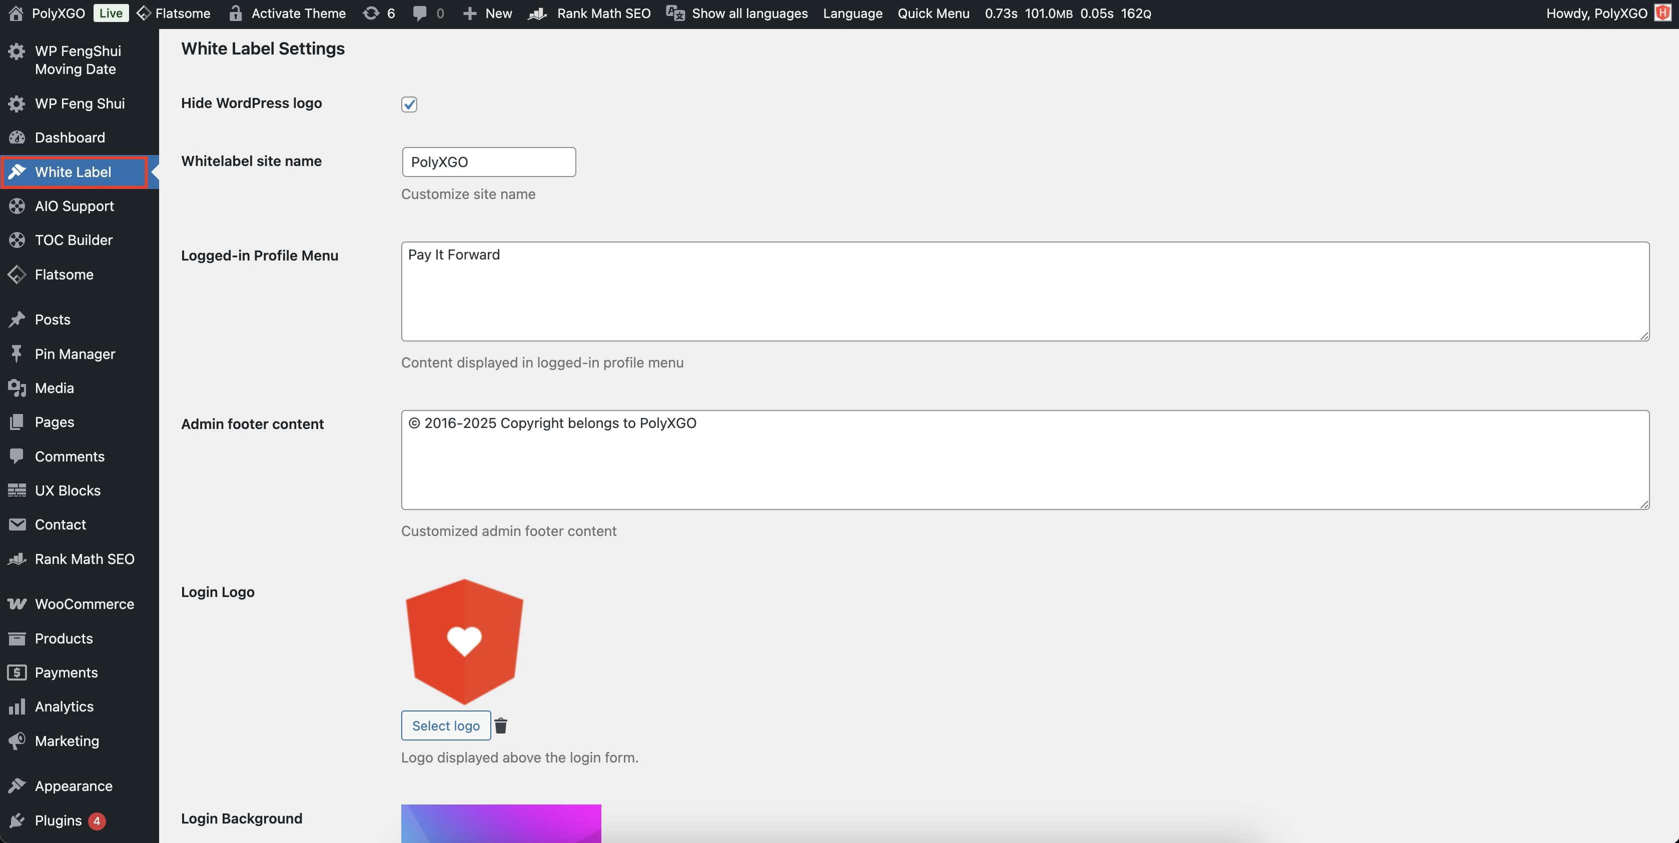The height and width of the screenshot is (843, 1679).
Task: Click the gear icon for WP Feng Shui
Action: click(x=17, y=103)
